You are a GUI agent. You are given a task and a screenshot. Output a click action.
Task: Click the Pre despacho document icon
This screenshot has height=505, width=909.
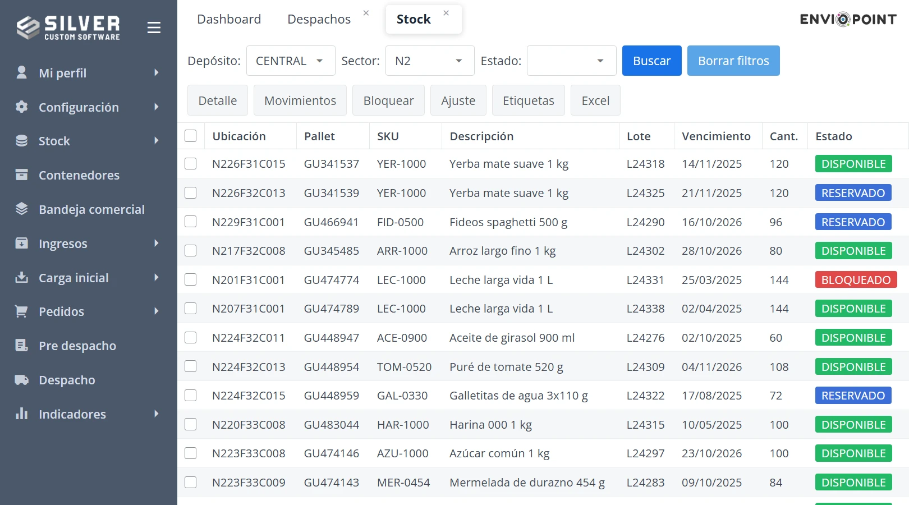click(x=21, y=346)
